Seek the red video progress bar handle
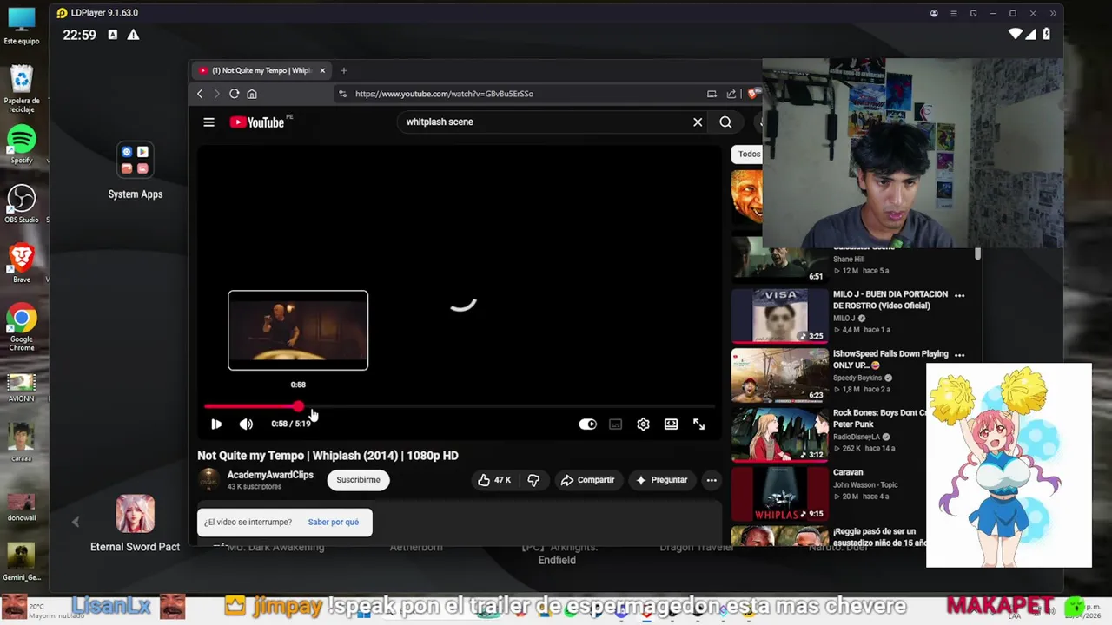Screen dimensions: 1112x625 [298, 406]
